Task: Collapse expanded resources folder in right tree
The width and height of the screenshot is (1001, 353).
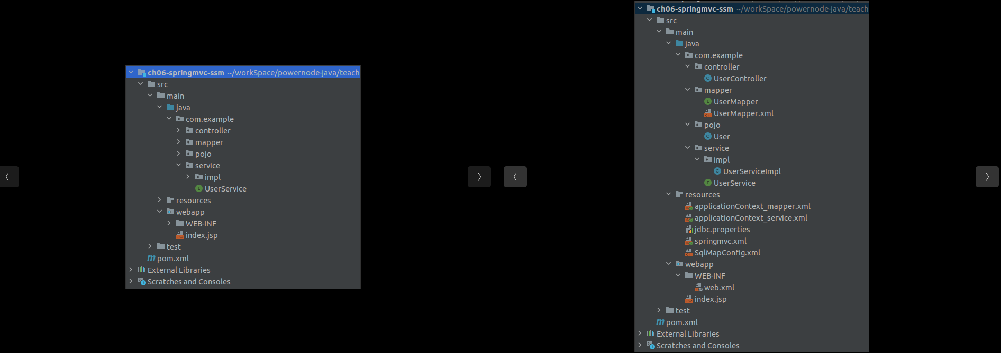Action: coord(668,194)
